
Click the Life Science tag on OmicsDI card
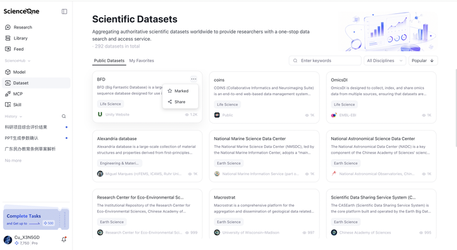tap(344, 104)
